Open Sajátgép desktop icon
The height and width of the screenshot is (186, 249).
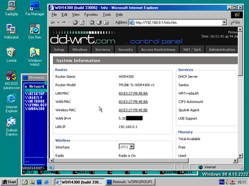11,8
